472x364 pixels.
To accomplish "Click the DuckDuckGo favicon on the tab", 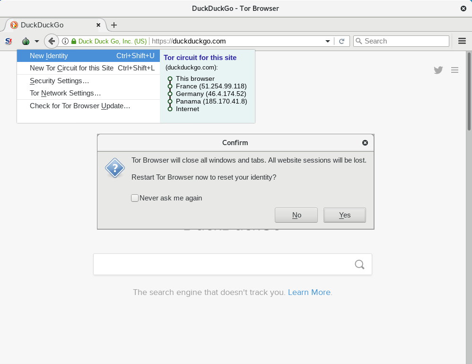I will tap(14, 25).
